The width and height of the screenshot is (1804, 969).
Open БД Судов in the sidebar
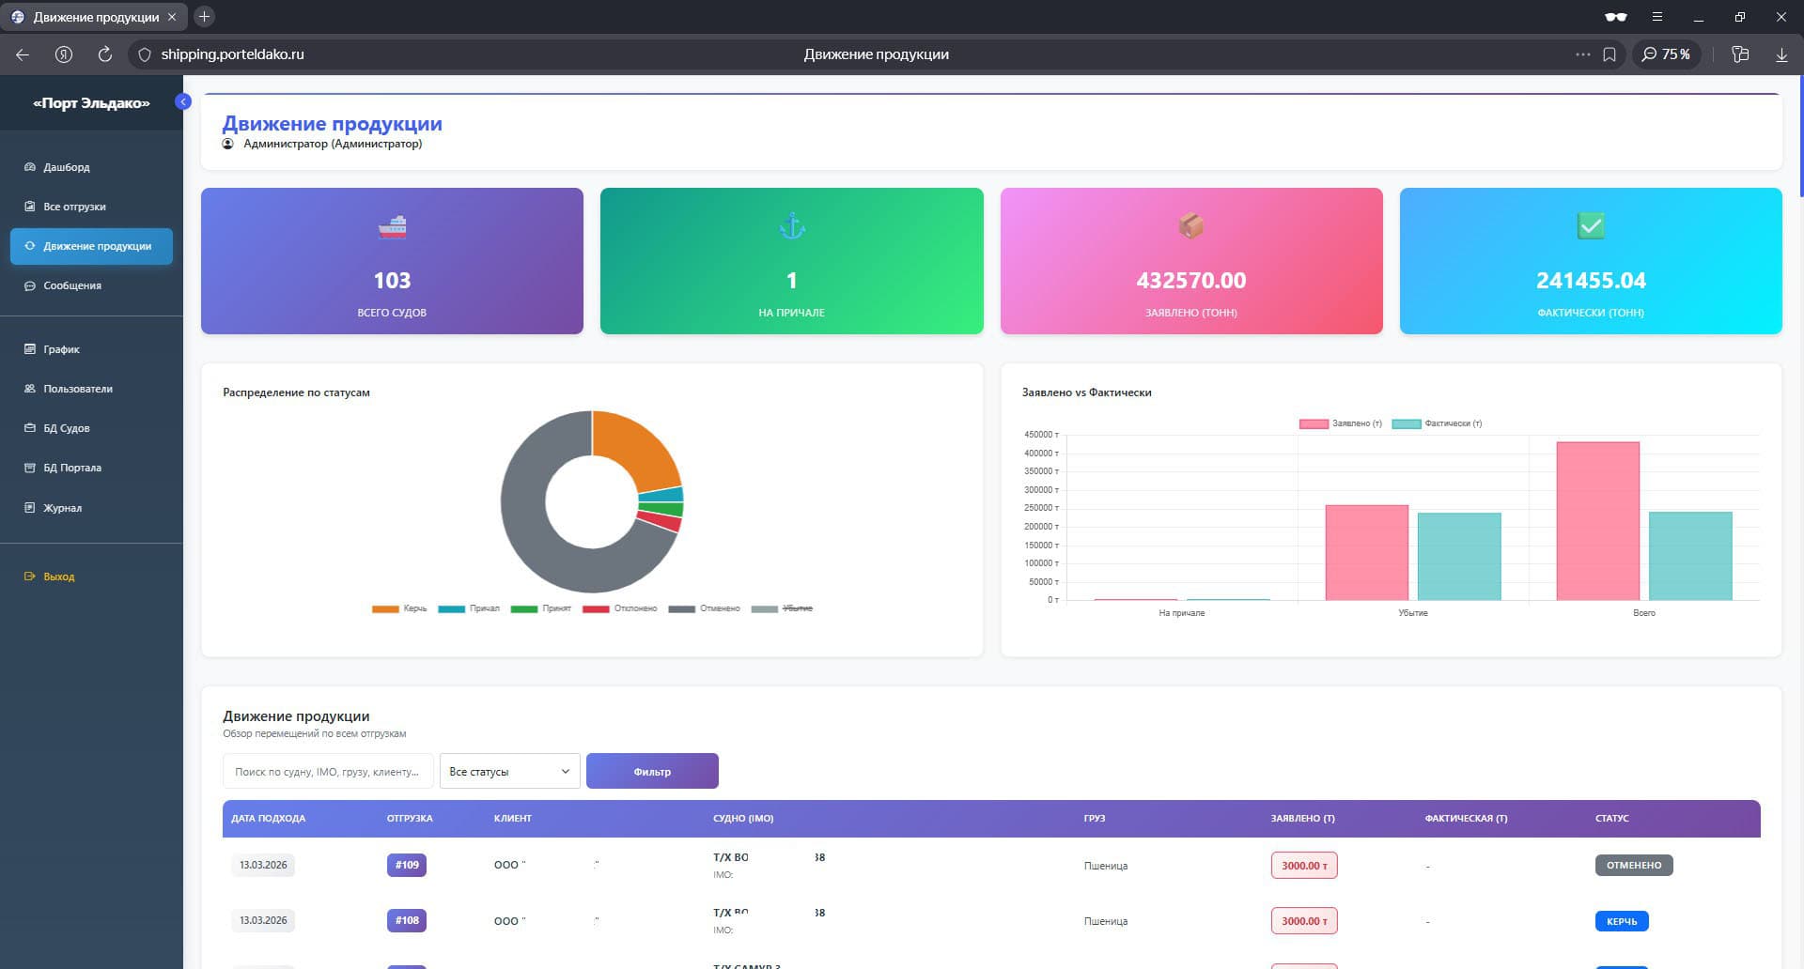pos(67,428)
